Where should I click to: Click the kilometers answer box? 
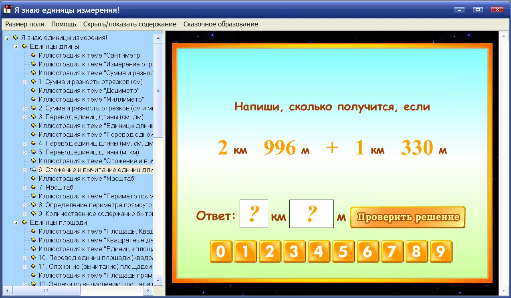254,214
